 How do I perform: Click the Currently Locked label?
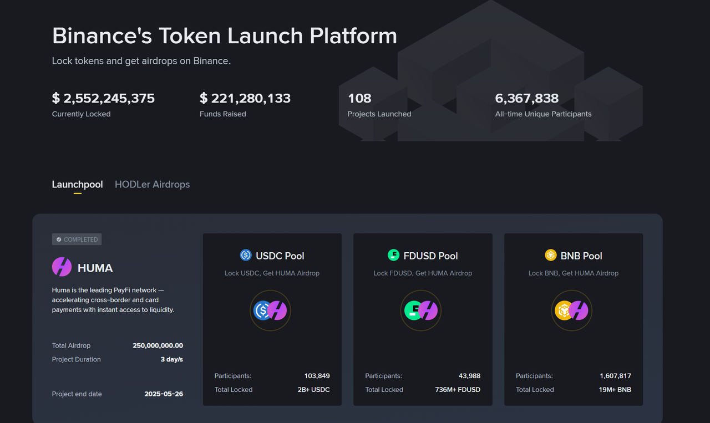tap(82, 114)
